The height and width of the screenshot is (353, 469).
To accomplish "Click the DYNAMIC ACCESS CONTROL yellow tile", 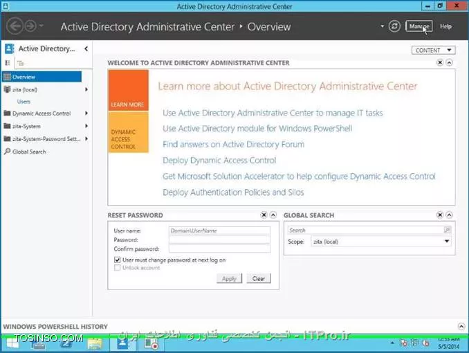I will point(128,132).
